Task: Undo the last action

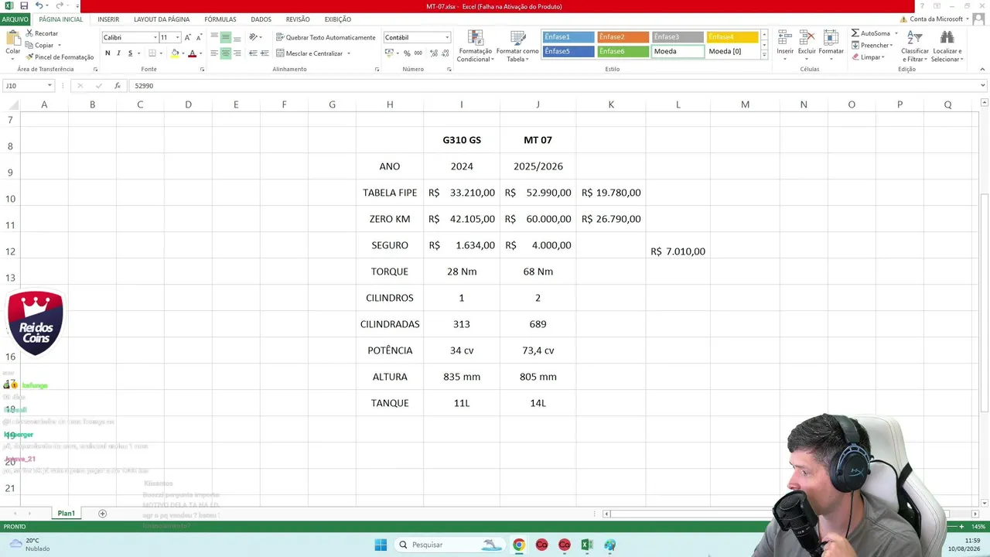Action: 39,6
